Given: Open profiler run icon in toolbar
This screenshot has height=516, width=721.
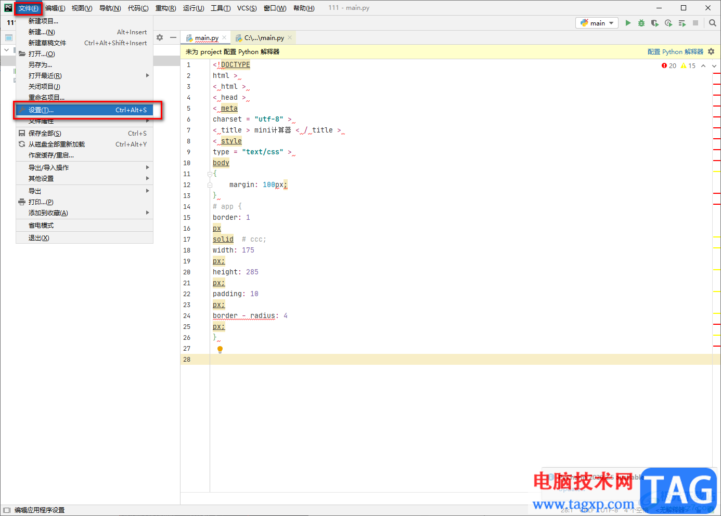Looking at the screenshot, I should pos(668,23).
